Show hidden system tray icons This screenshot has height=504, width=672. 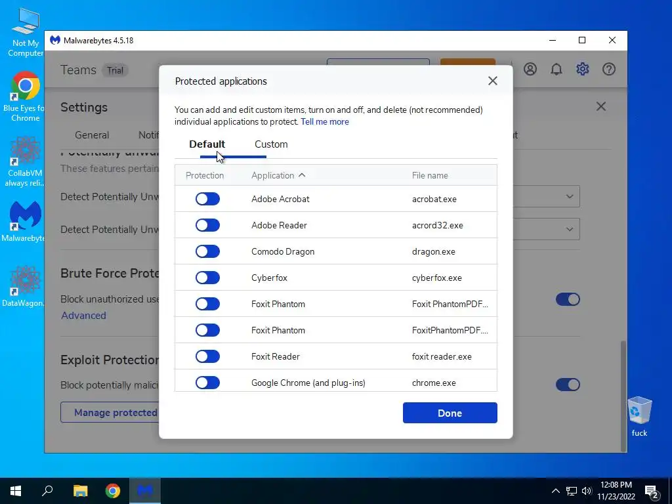[x=555, y=491]
